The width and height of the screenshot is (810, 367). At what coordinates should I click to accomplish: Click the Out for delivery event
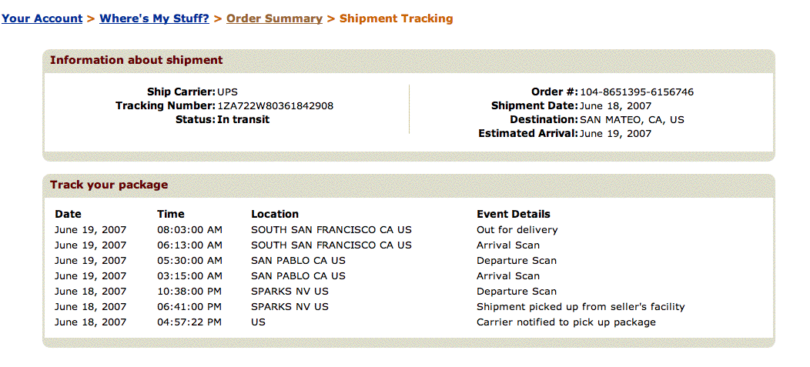(x=517, y=229)
